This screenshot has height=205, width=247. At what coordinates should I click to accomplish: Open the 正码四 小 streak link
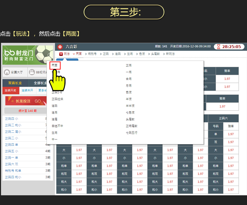point(12,118)
